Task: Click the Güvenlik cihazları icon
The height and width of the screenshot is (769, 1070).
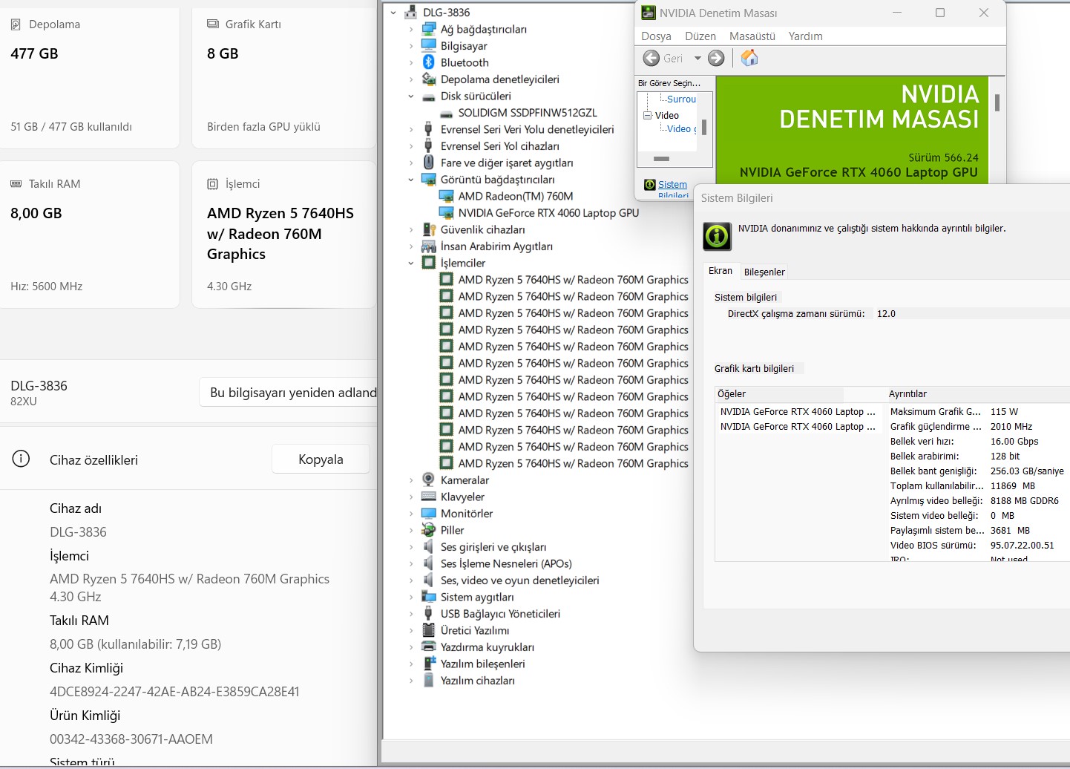Action: tap(428, 229)
